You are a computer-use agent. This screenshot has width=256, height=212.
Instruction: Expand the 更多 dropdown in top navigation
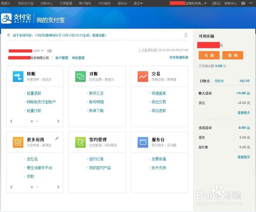138,3
